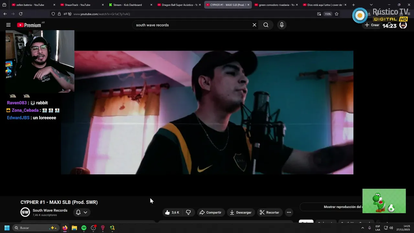The image size is (414, 233).
Task: Toggle picture-in-picture icon in address bar
Action: coord(319,14)
